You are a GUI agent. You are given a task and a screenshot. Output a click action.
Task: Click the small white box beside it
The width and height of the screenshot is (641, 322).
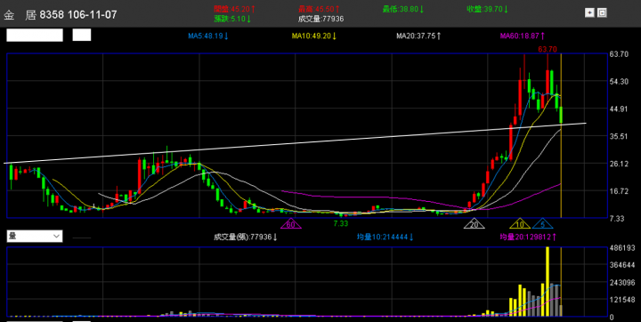[x=82, y=36]
